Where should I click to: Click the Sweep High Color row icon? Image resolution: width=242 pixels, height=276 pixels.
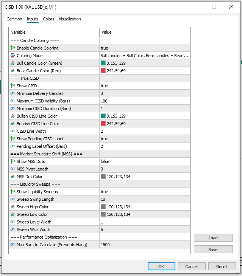(x=13, y=207)
